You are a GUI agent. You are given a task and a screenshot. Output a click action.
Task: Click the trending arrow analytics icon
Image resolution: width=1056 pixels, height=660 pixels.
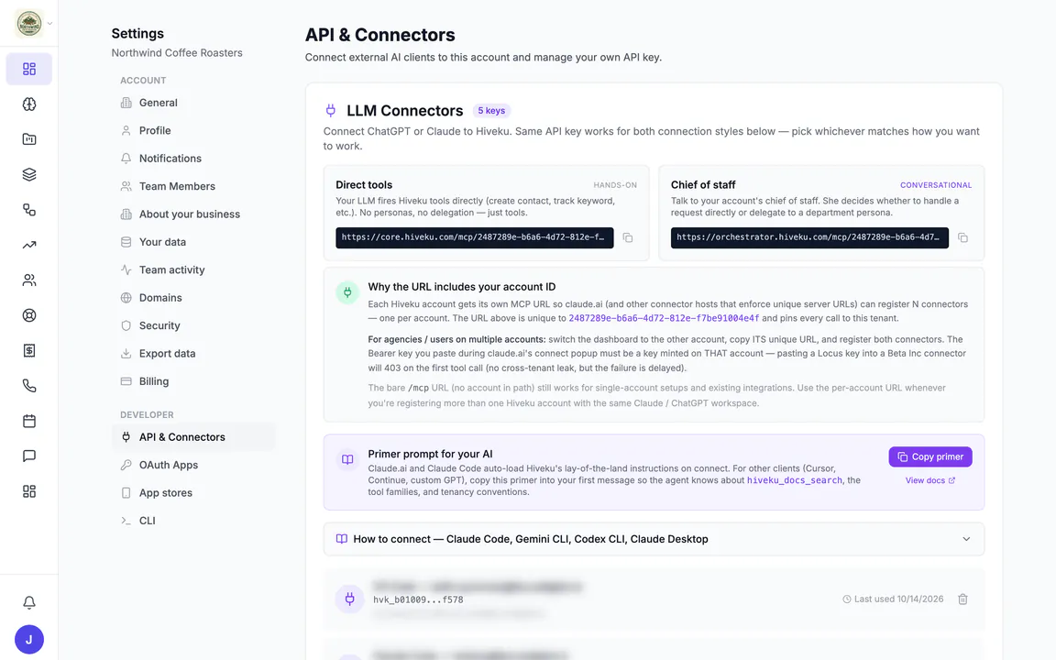29,245
